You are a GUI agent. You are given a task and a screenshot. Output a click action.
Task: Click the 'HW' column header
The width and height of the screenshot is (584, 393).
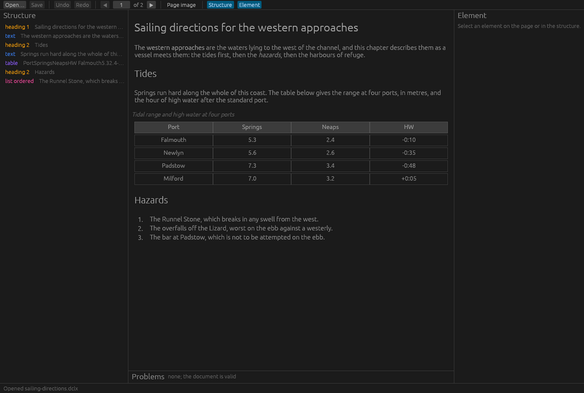coord(409,127)
